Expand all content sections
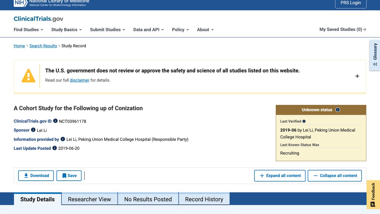The image size is (380, 214). pos(280,176)
